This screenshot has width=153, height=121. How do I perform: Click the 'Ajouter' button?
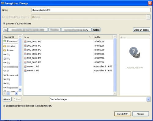pos(7,99)
